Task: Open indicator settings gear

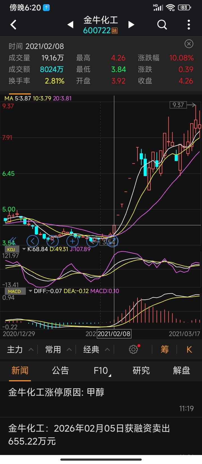Action: coord(134,349)
